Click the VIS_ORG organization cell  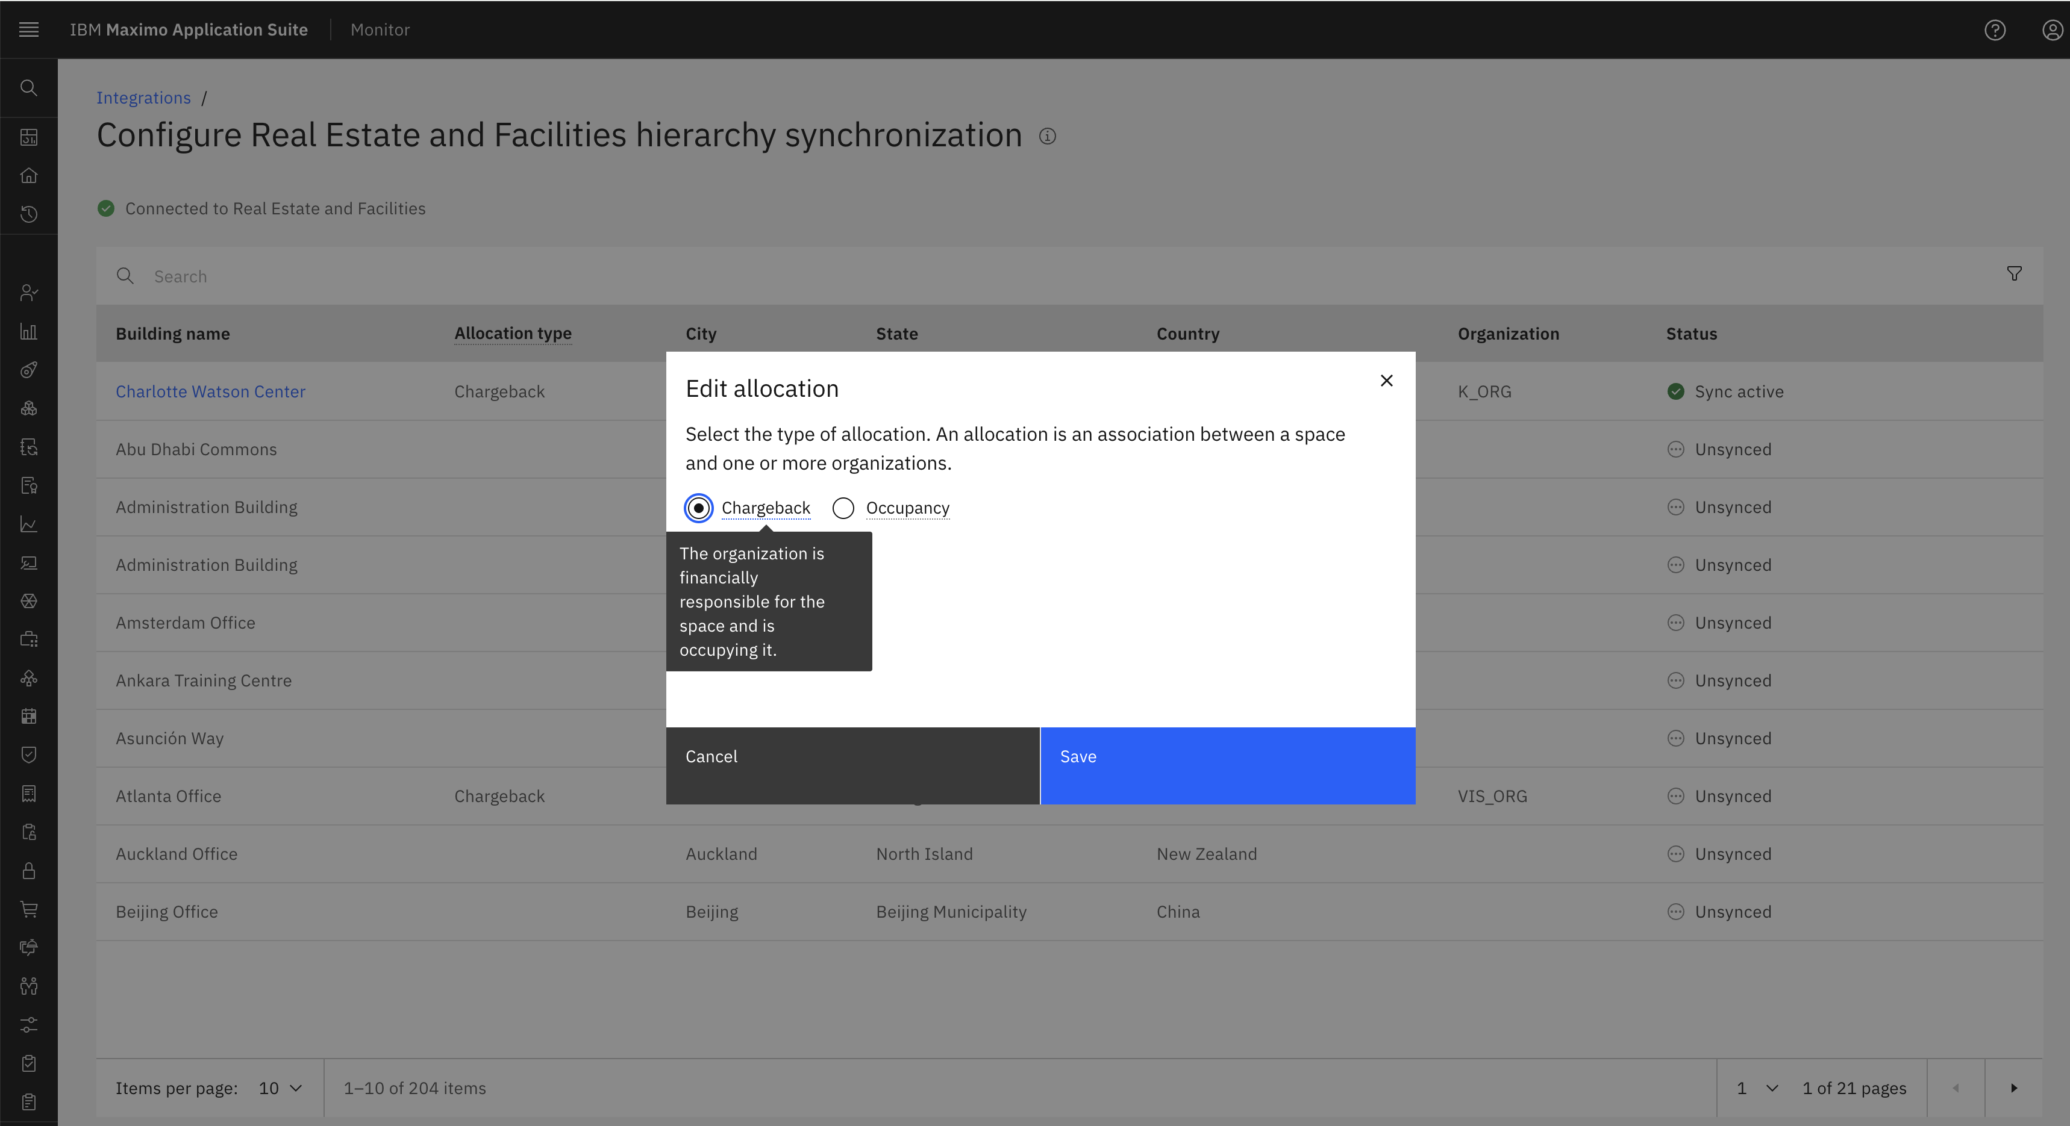coord(1492,797)
